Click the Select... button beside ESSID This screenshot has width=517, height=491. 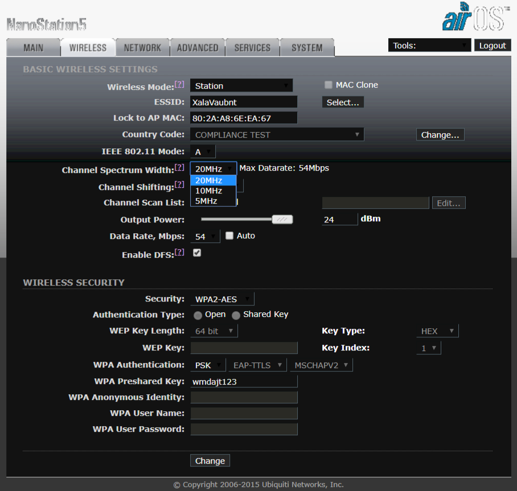click(343, 102)
